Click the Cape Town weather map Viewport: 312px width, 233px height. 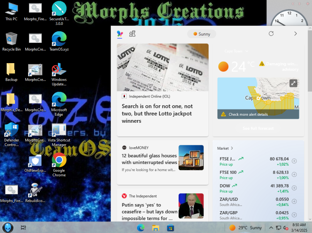258,98
